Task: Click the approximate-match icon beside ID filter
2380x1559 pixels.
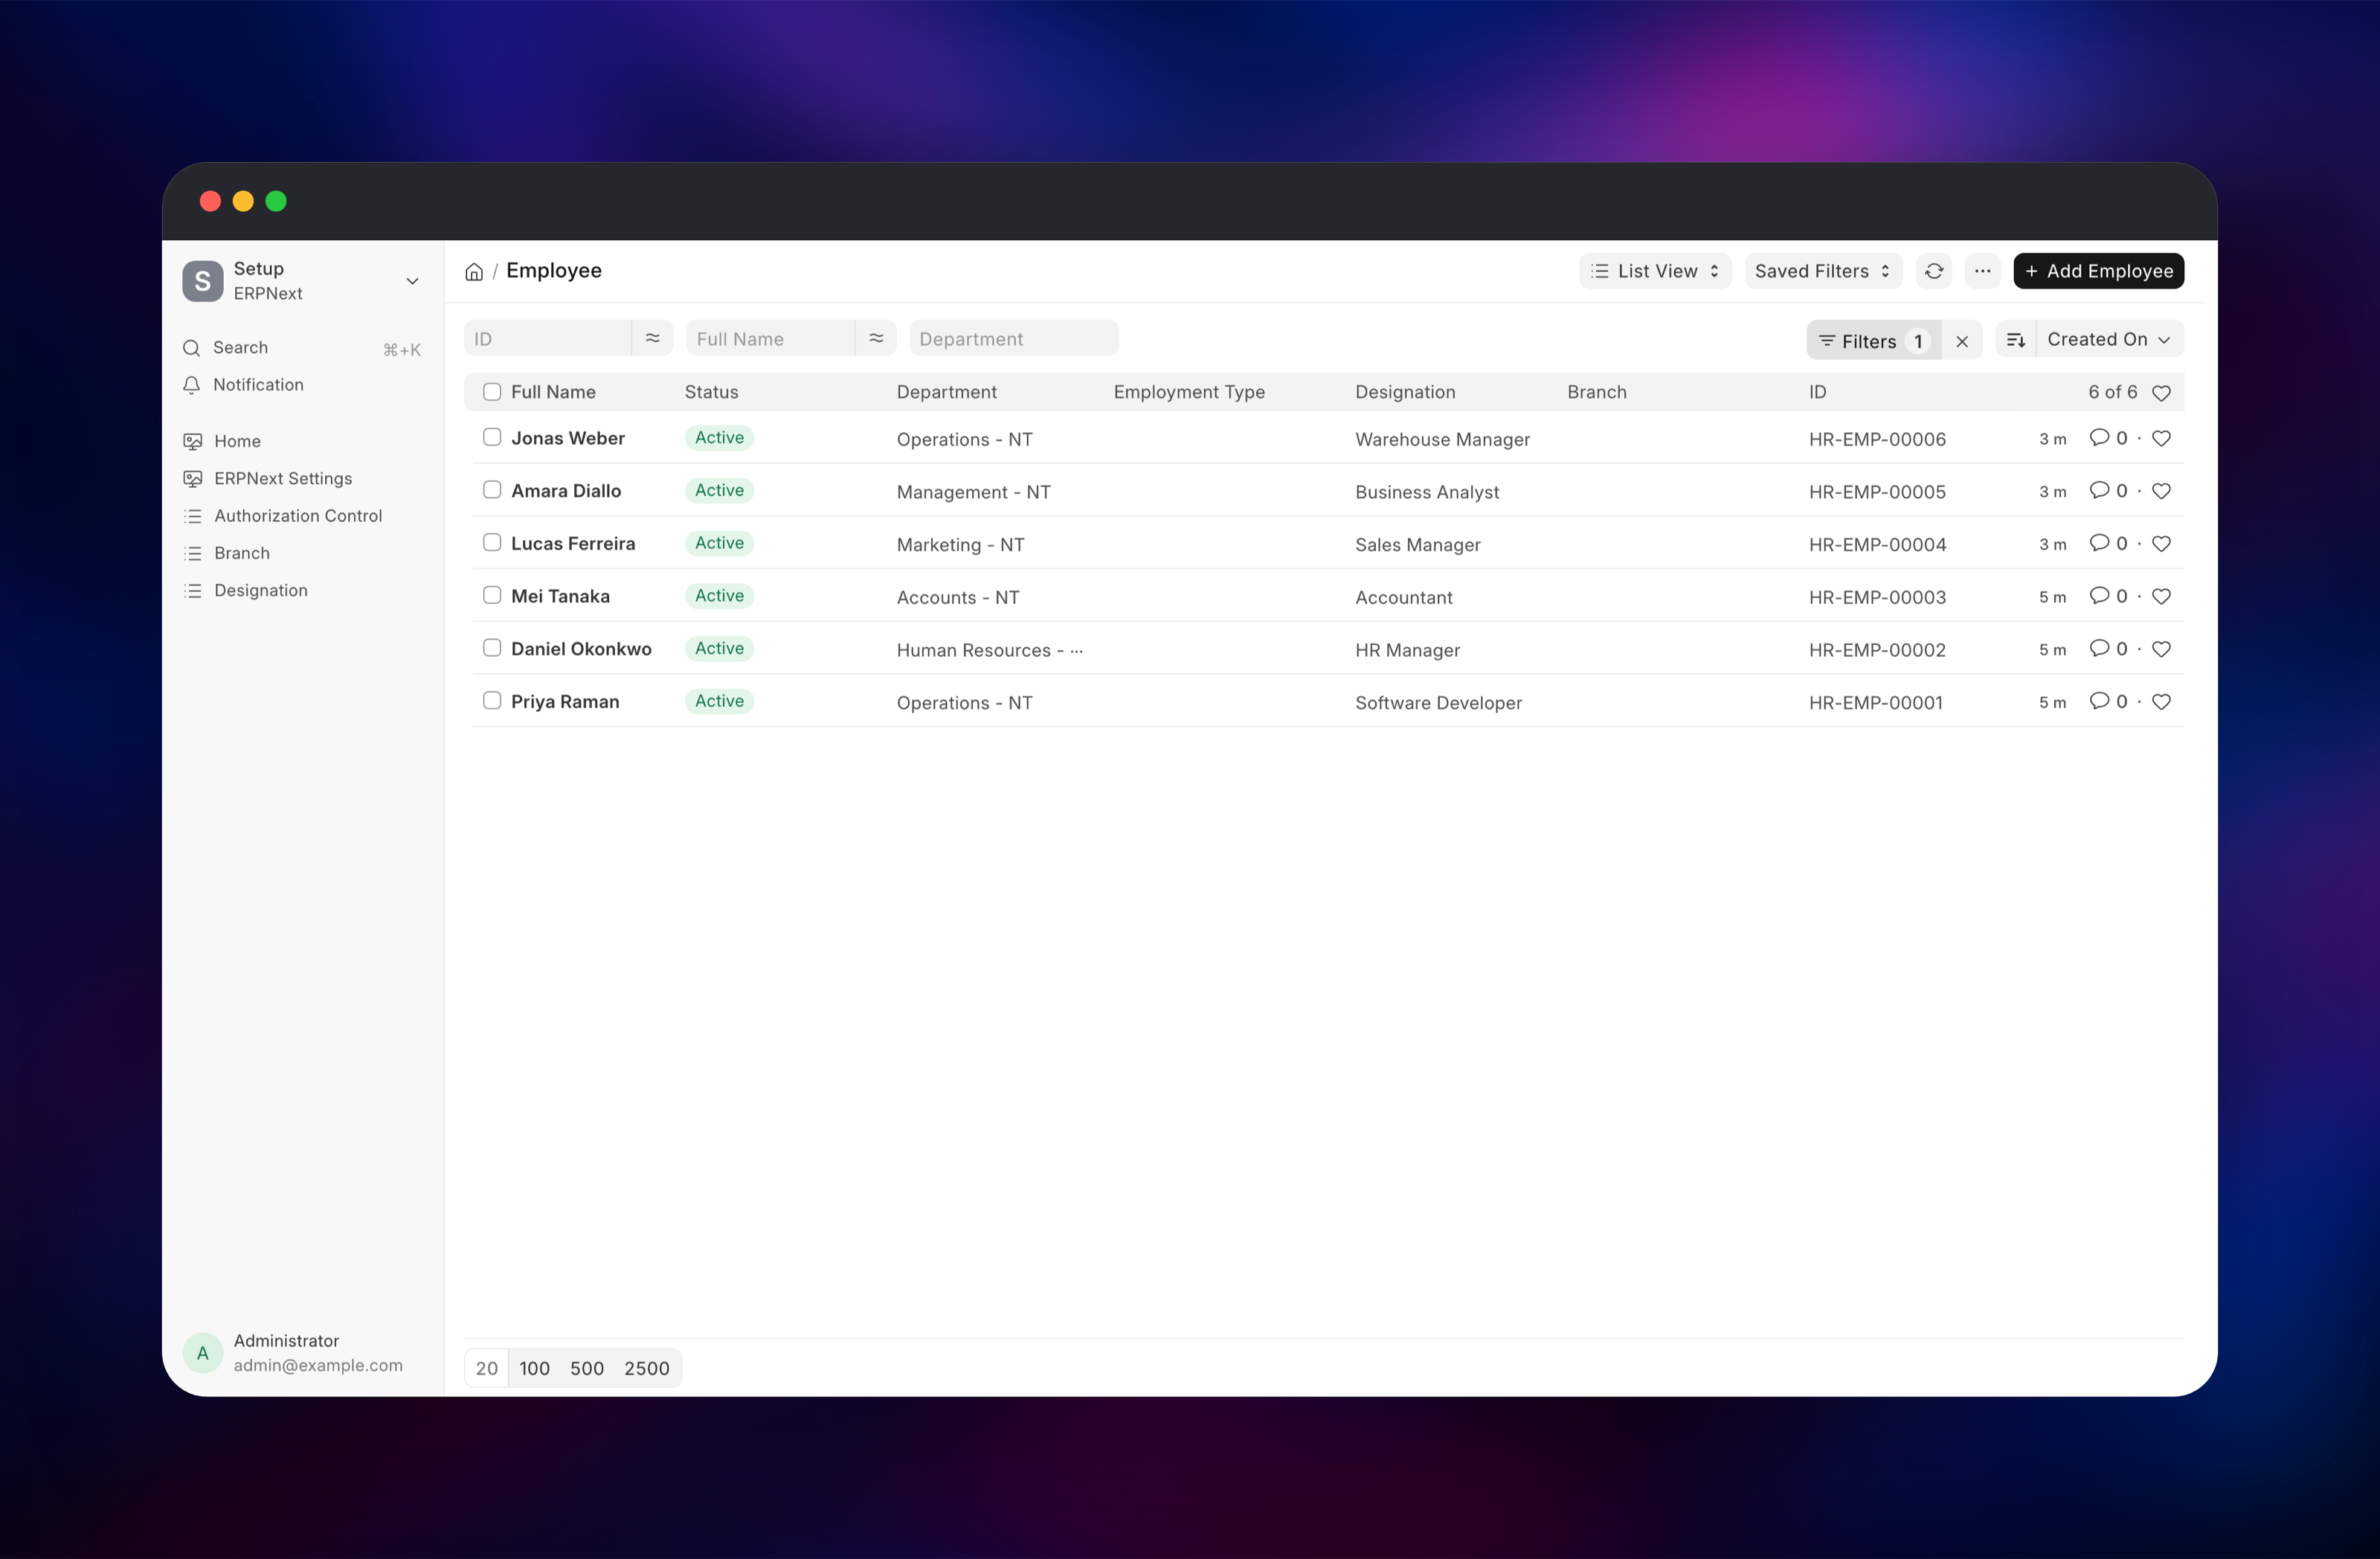Action: tap(652, 338)
